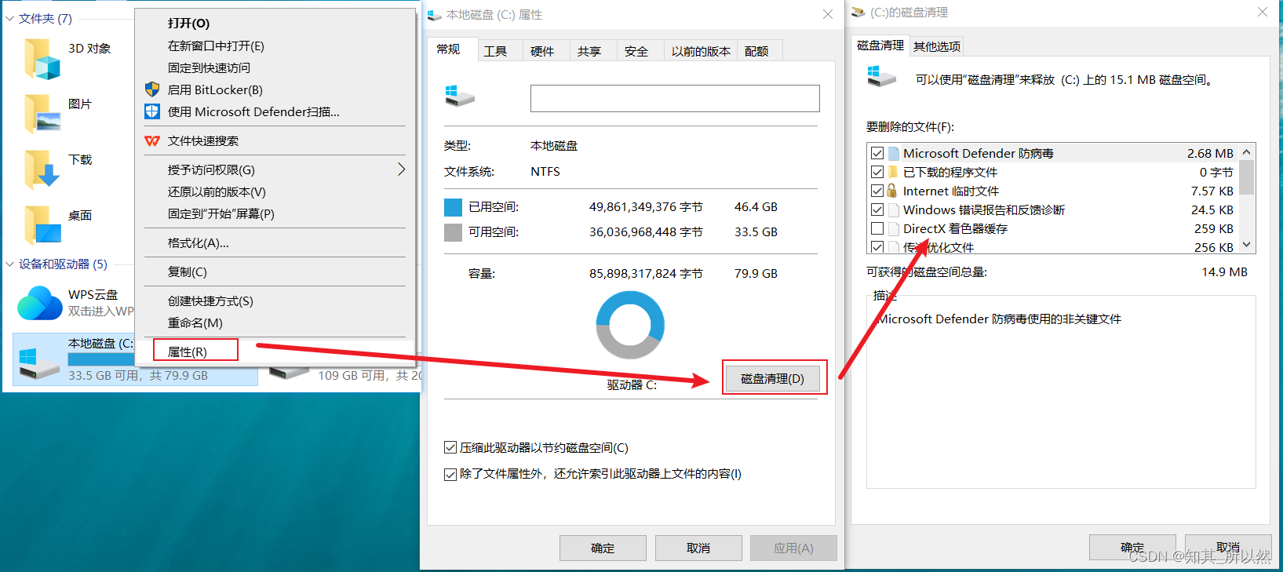Click the Internet 临时文件 lock icon

point(892,191)
